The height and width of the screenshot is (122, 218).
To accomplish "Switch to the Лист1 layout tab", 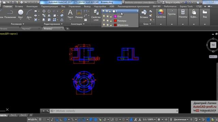I will coord(13,115).
